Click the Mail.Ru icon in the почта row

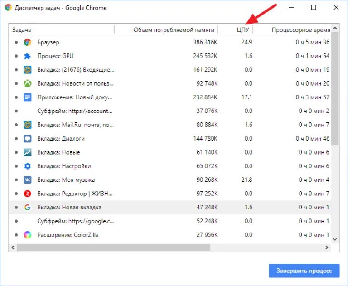[x=27, y=125]
